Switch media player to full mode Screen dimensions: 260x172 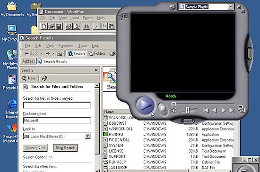click(x=241, y=109)
